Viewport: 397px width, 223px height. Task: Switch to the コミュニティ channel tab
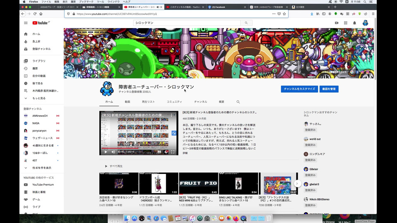pos(174,102)
